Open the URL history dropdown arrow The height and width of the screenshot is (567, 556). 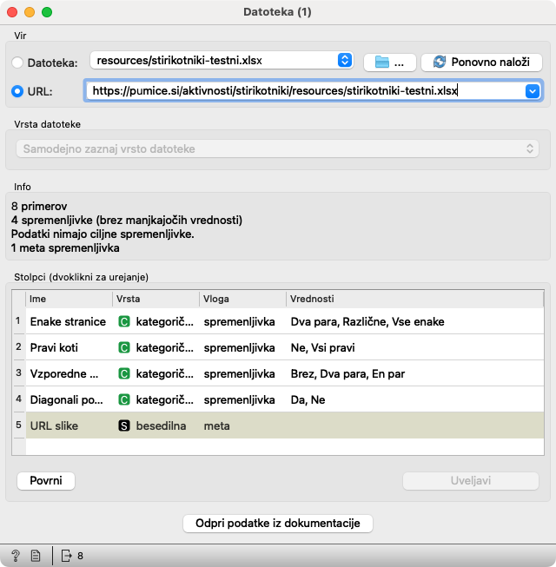pyautogui.click(x=532, y=90)
